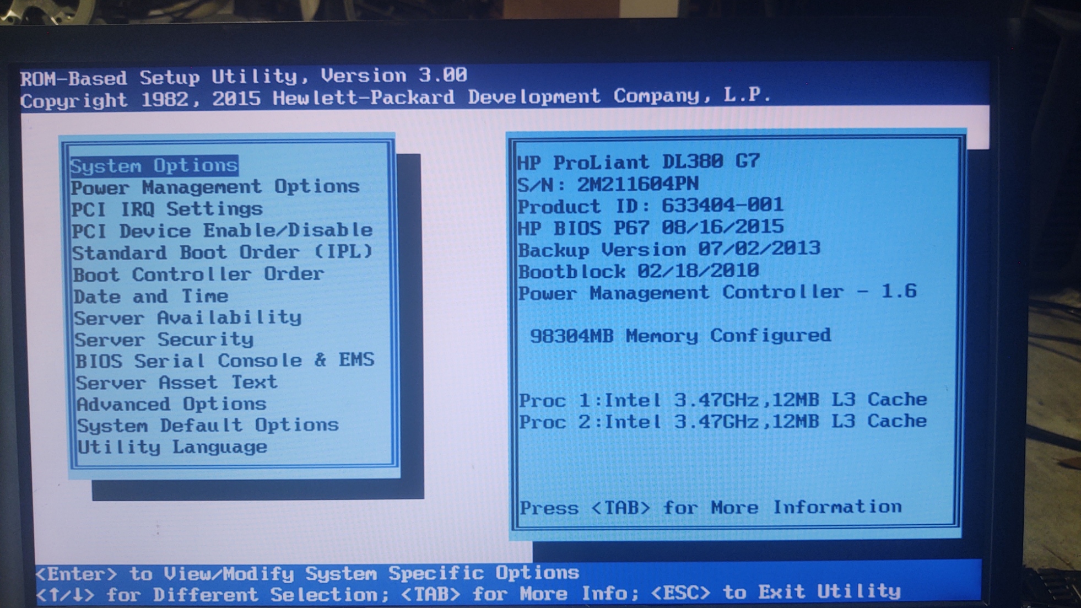The width and height of the screenshot is (1081, 608).
Task: Click the serial number line
Action: click(x=608, y=184)
